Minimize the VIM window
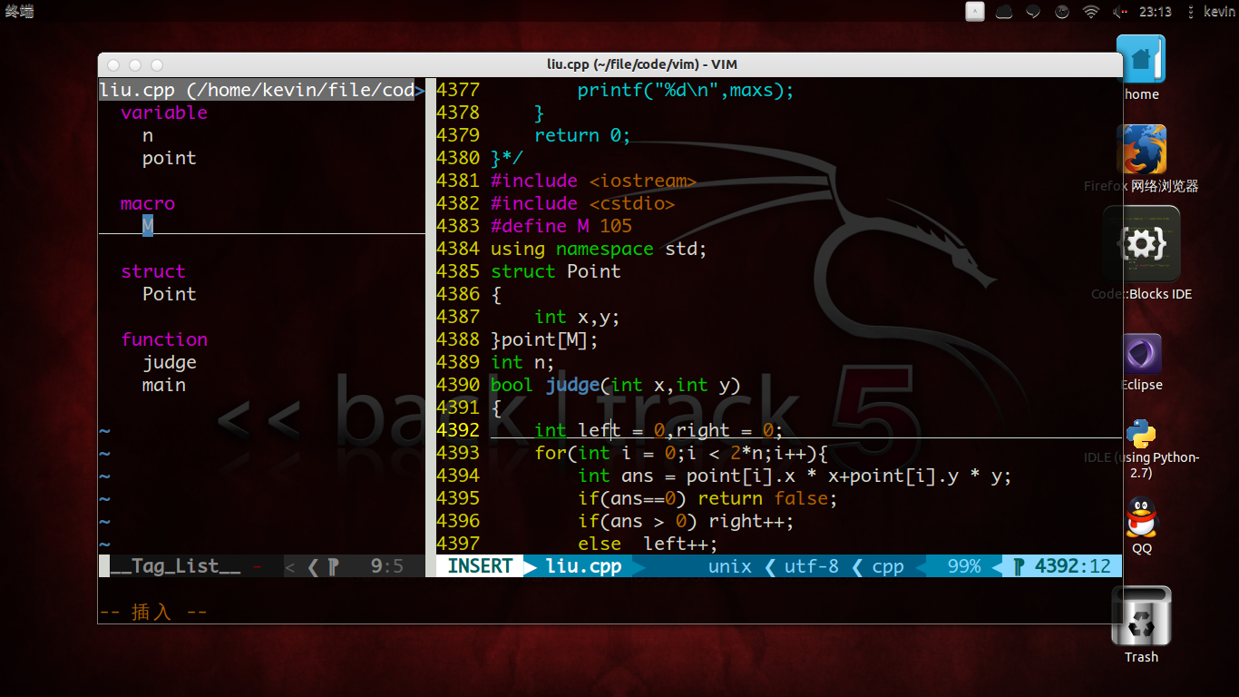1239x697 pixels. click(135, 65)
